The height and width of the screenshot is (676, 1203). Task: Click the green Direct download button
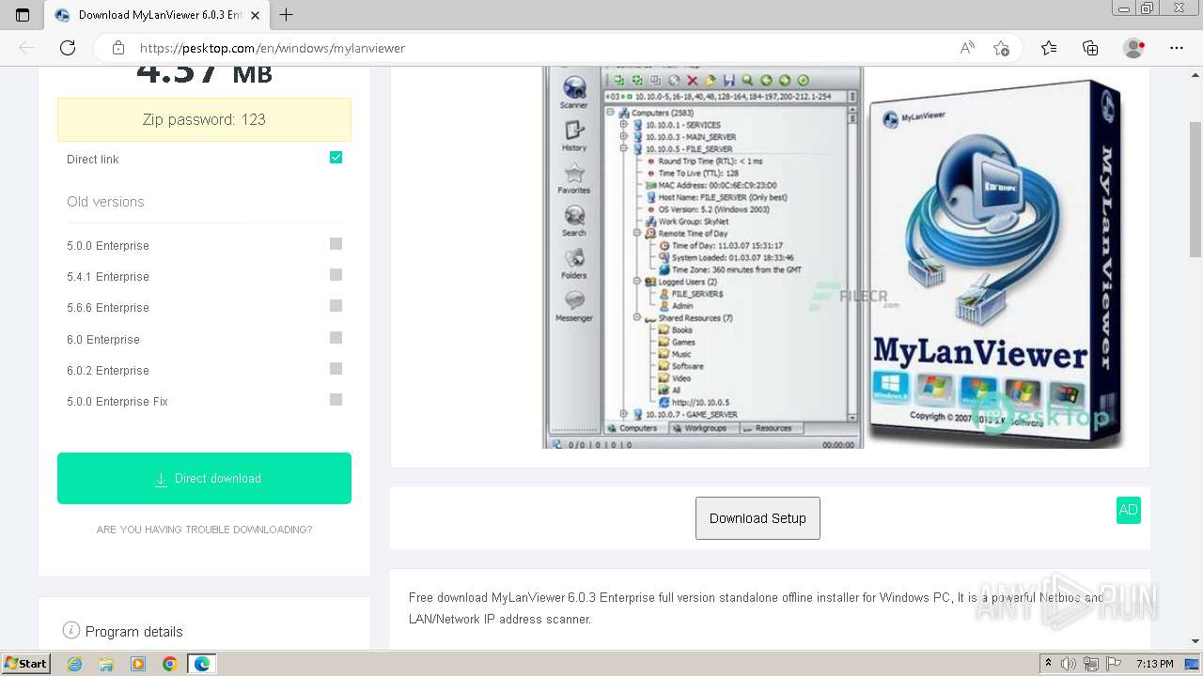(x=204, y=478)
